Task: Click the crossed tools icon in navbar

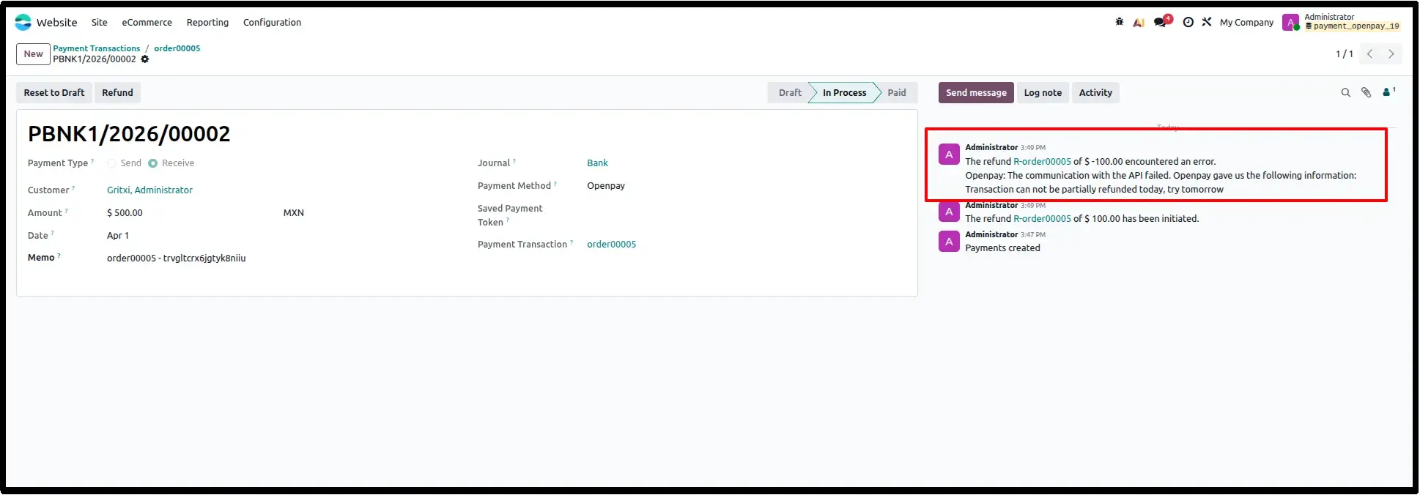Action: 1207,22
